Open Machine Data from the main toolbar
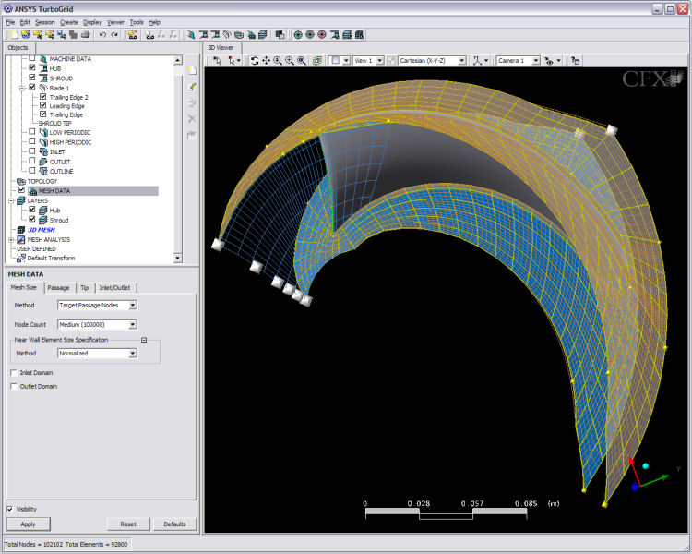This screenshot has height=554, width=692. [191, 35]
